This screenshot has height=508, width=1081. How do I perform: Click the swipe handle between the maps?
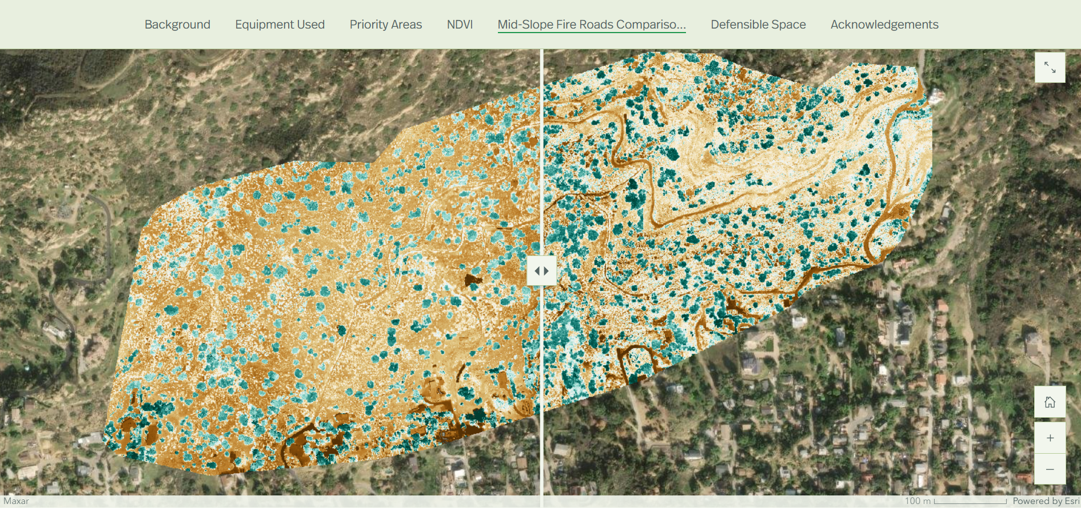(x=541, y=271)
